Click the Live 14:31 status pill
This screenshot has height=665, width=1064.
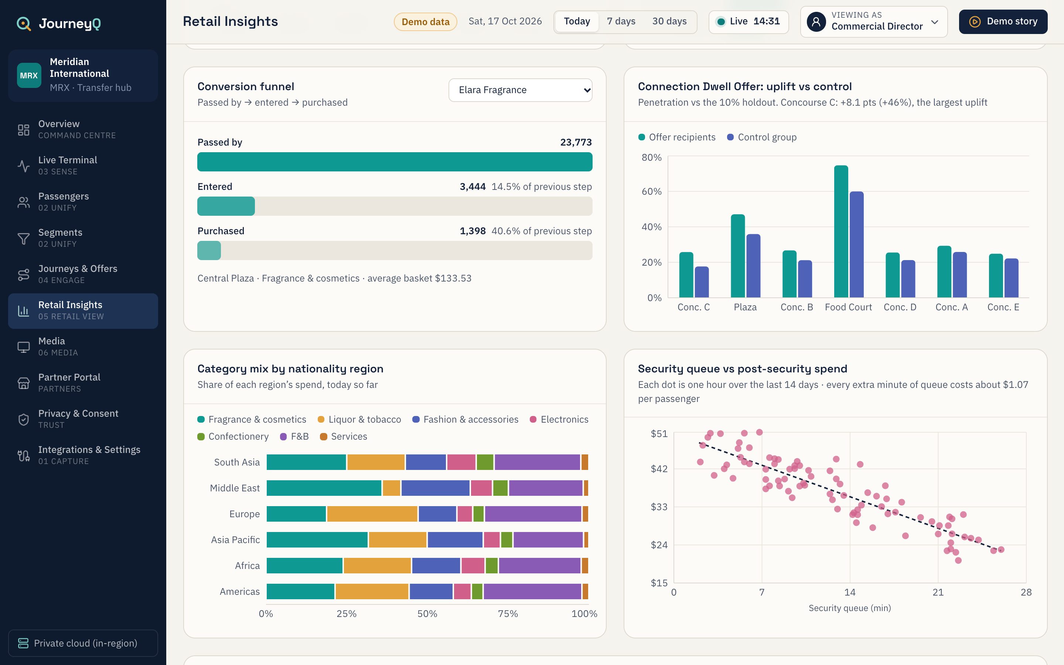748,21
